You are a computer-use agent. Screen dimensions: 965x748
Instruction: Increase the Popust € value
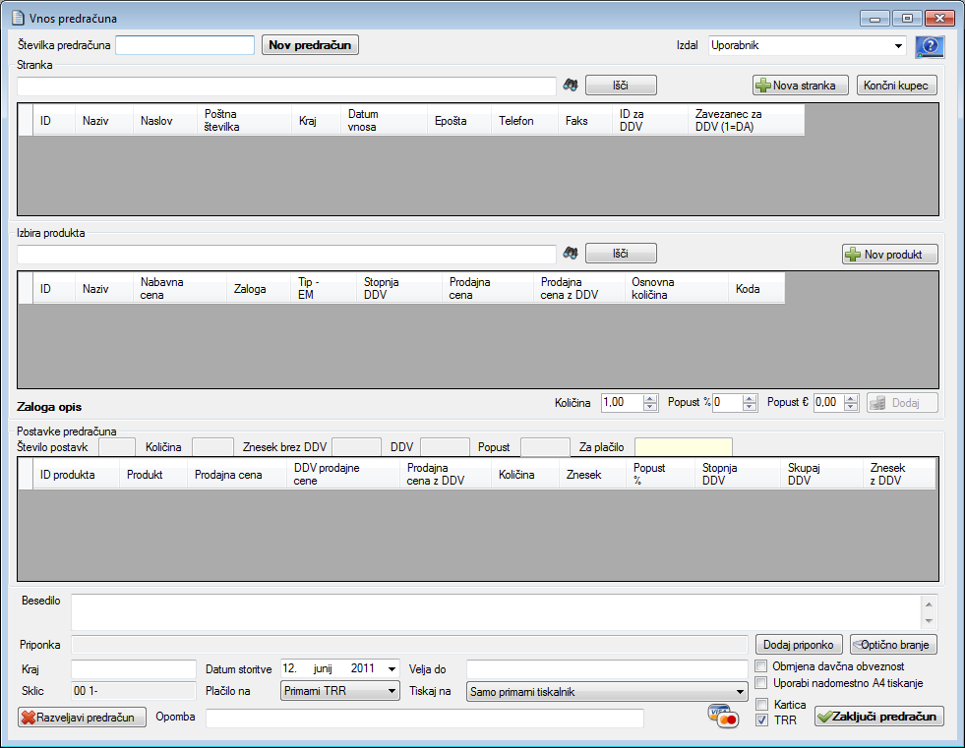click(851, 399)
